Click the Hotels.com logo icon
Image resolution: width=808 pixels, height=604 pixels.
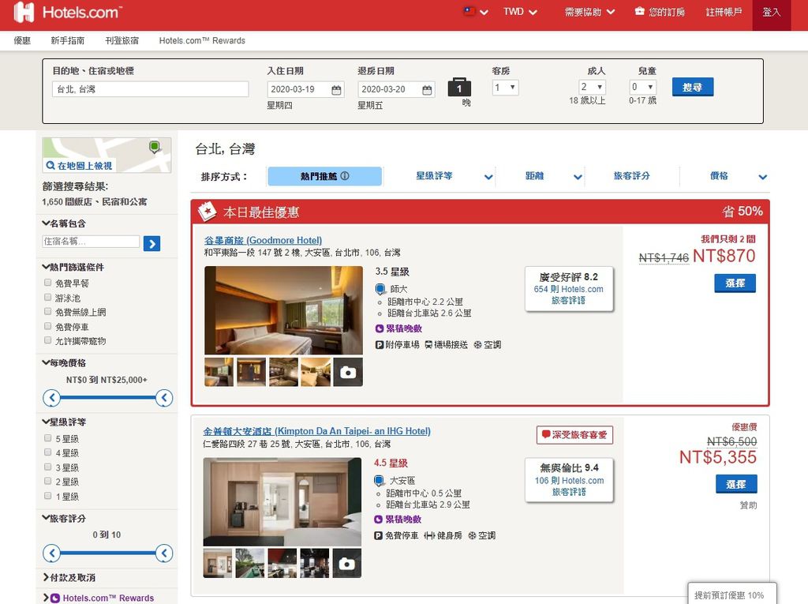pyautogui.click(x=24, y=12)
